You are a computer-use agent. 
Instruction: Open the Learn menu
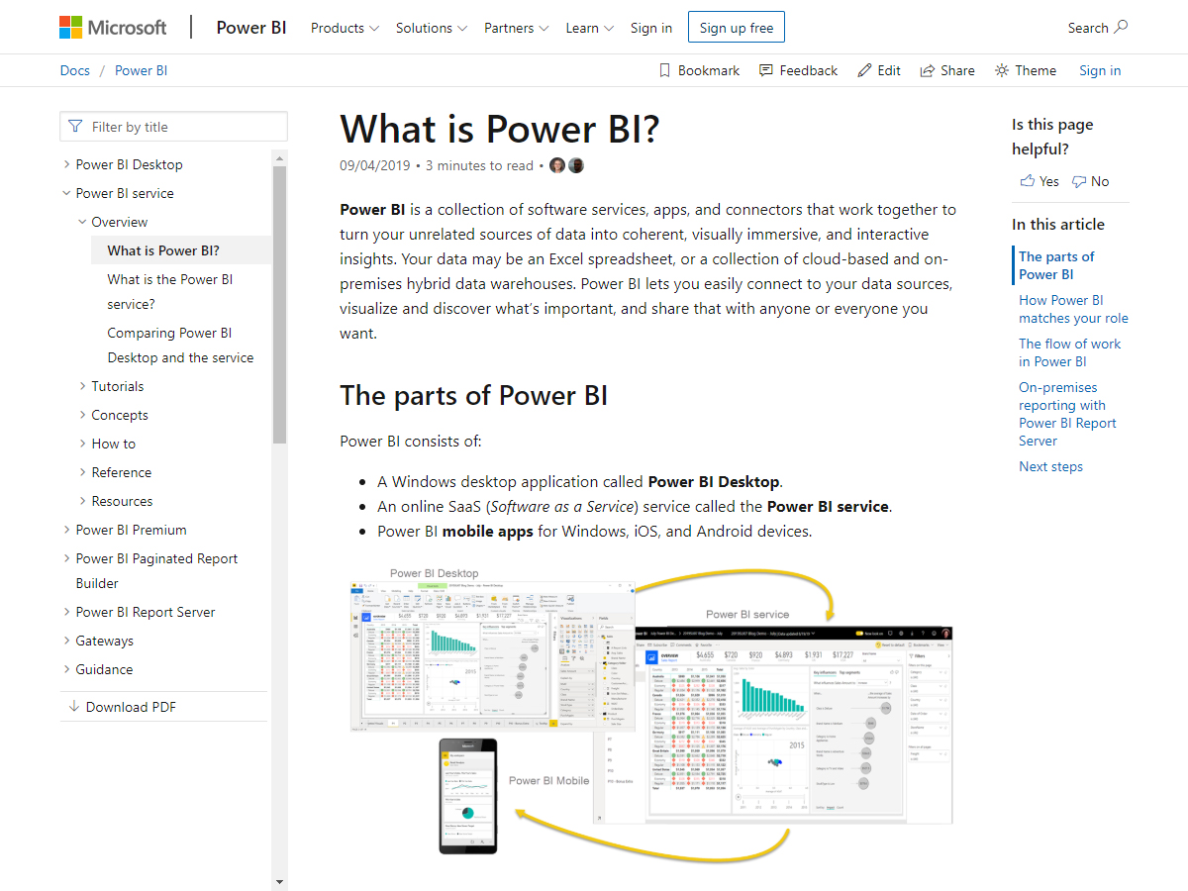[589, 28]
